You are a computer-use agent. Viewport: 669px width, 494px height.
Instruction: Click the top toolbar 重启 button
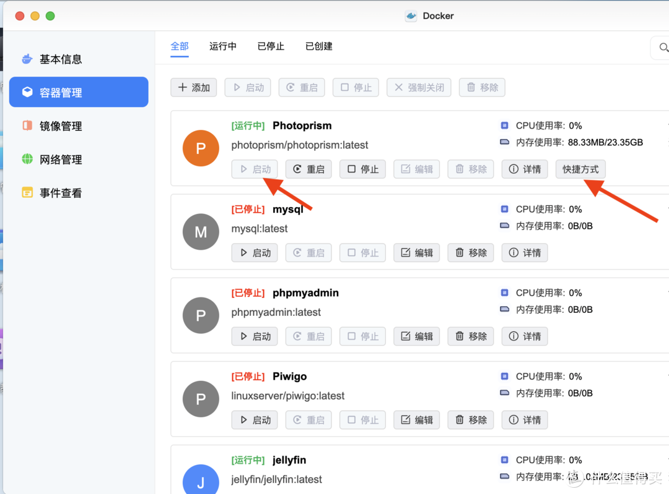(302, 87)
